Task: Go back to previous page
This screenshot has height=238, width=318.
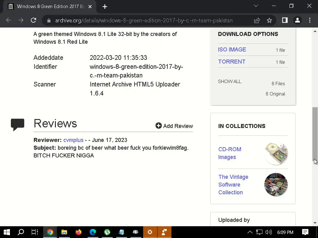Action: 8,20
